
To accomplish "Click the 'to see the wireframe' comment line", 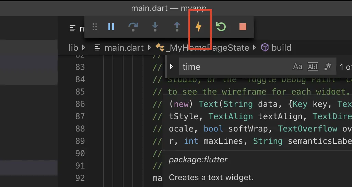I will pyautogui.click(x=251, y=91).
